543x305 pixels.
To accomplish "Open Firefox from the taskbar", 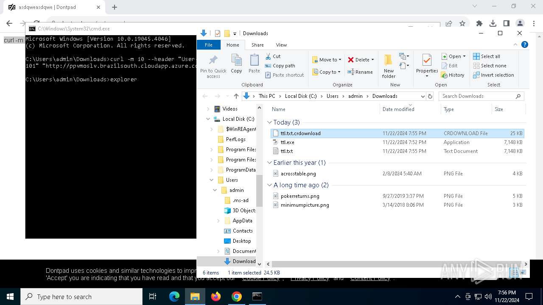I will click(x=216, y=297).
